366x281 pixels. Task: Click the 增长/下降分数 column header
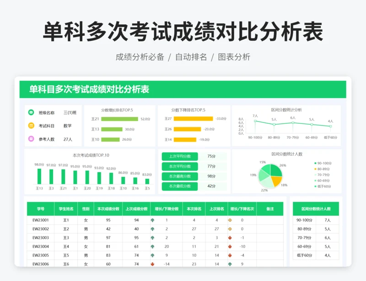167,209
